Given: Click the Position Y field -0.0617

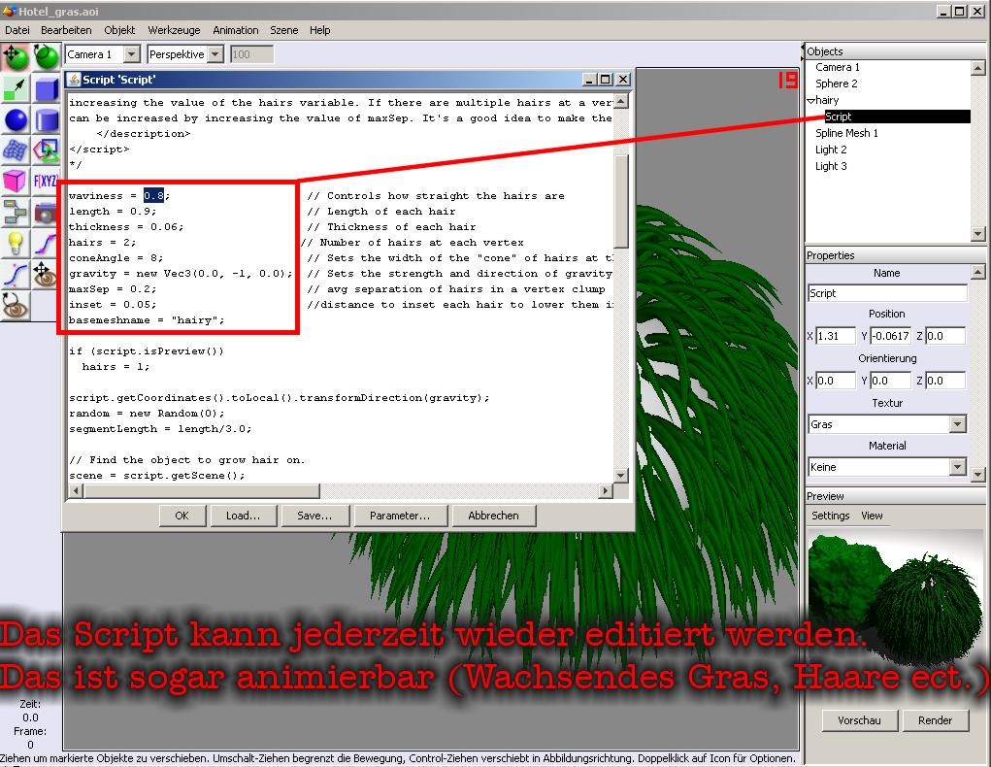Looking at the screenshot, I should 890,336.
